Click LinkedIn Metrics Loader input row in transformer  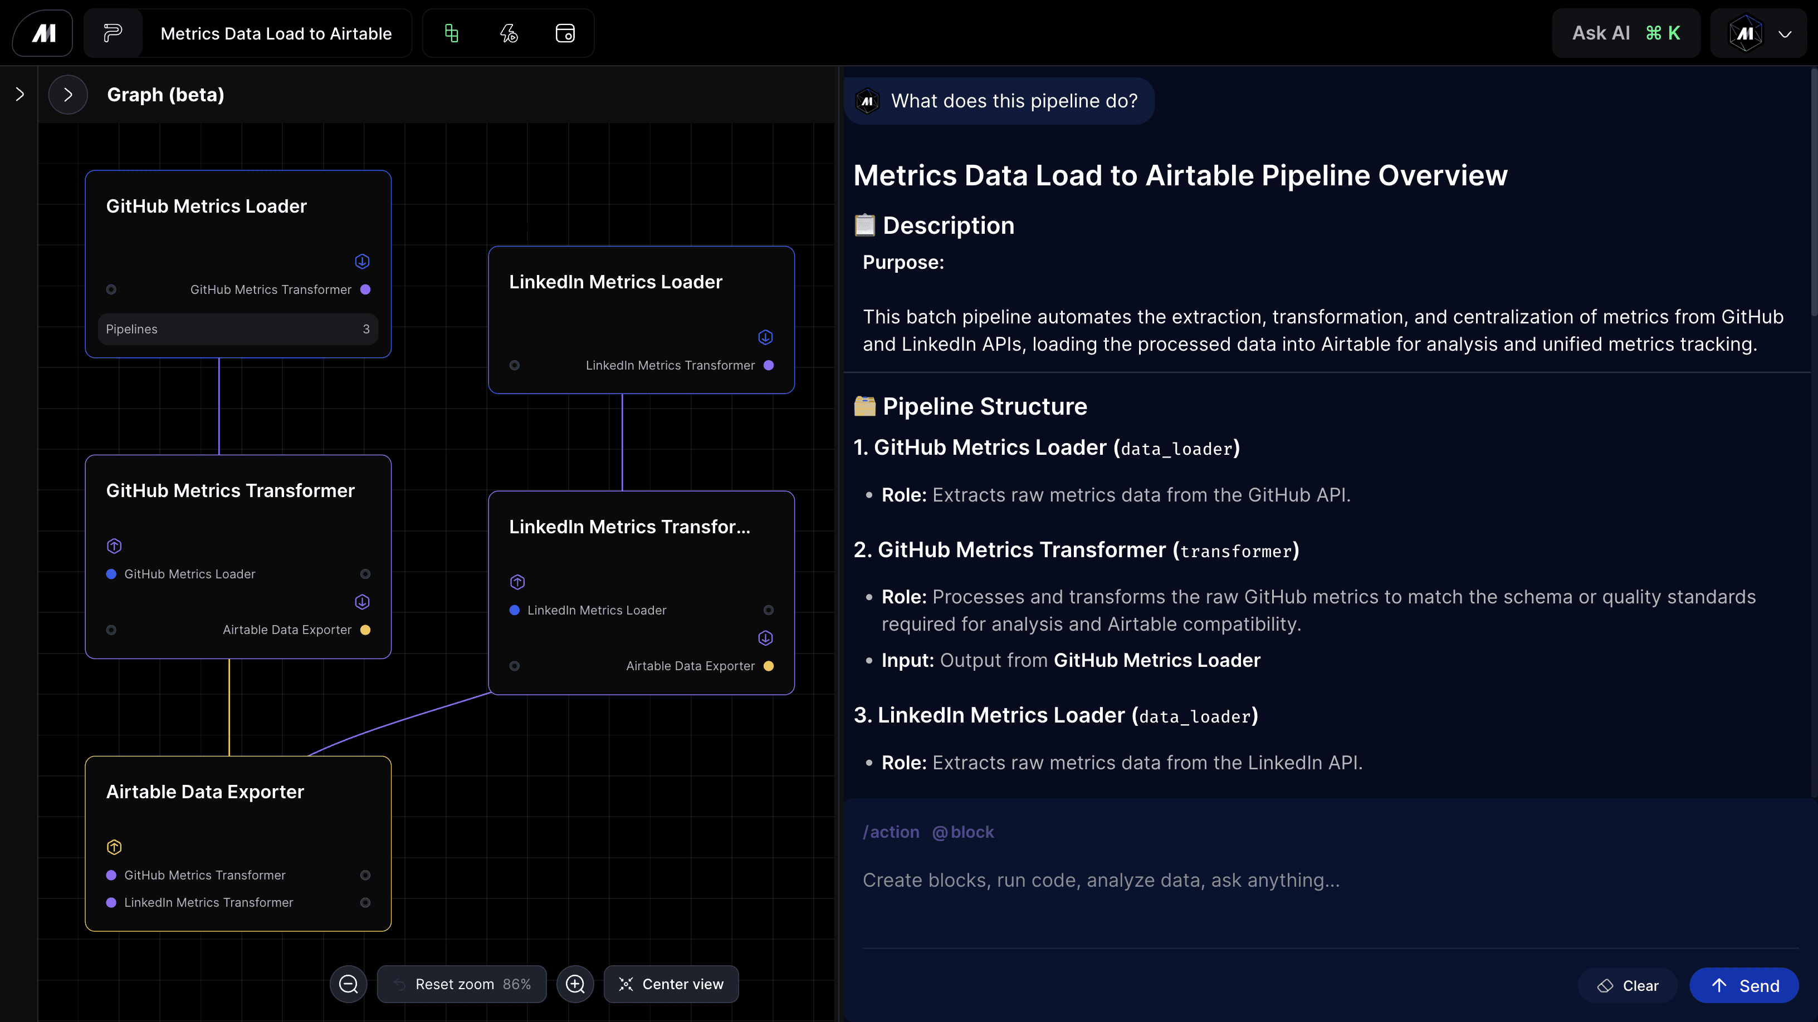[x=641, y=610]
